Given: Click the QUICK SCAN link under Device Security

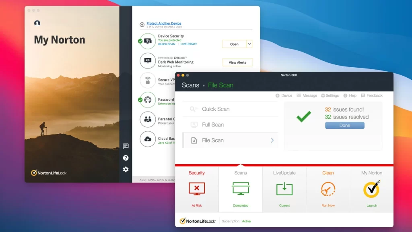Looking at the screenshot, I should [x=167, y=44].
